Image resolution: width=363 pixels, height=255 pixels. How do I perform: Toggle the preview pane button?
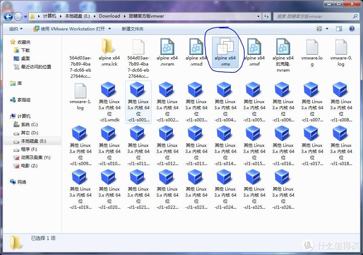tap(339, 29)
